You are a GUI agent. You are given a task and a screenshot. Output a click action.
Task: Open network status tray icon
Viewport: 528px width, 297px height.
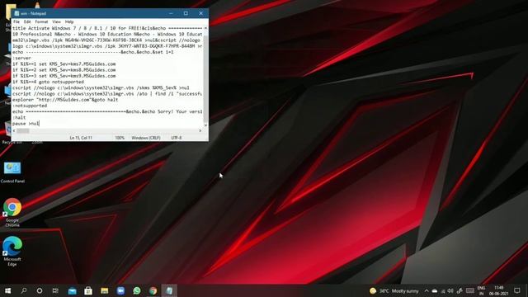(x=443, y=291)
